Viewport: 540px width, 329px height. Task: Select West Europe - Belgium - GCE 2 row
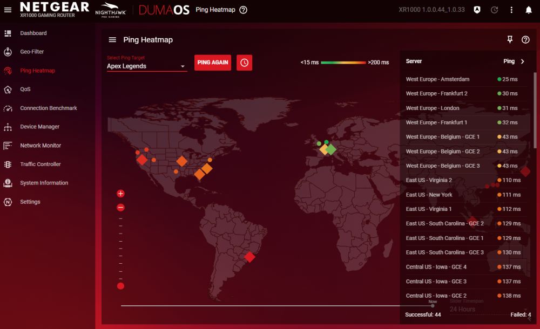(x=467, y=152)
